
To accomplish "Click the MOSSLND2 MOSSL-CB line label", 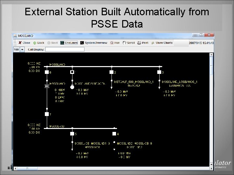I will [135, 144].
